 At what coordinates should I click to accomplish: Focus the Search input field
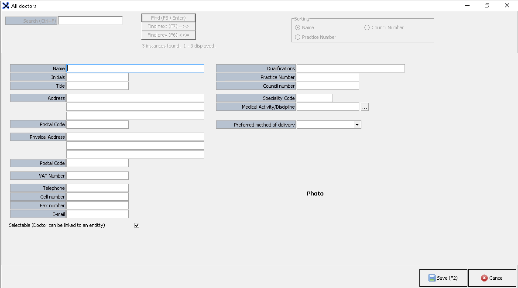tap(90, 21)
